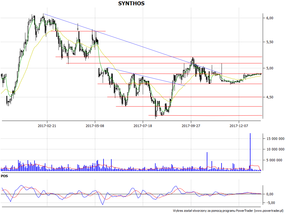Select the 15 000 000 volume axis label

click(x=275, y=139)
